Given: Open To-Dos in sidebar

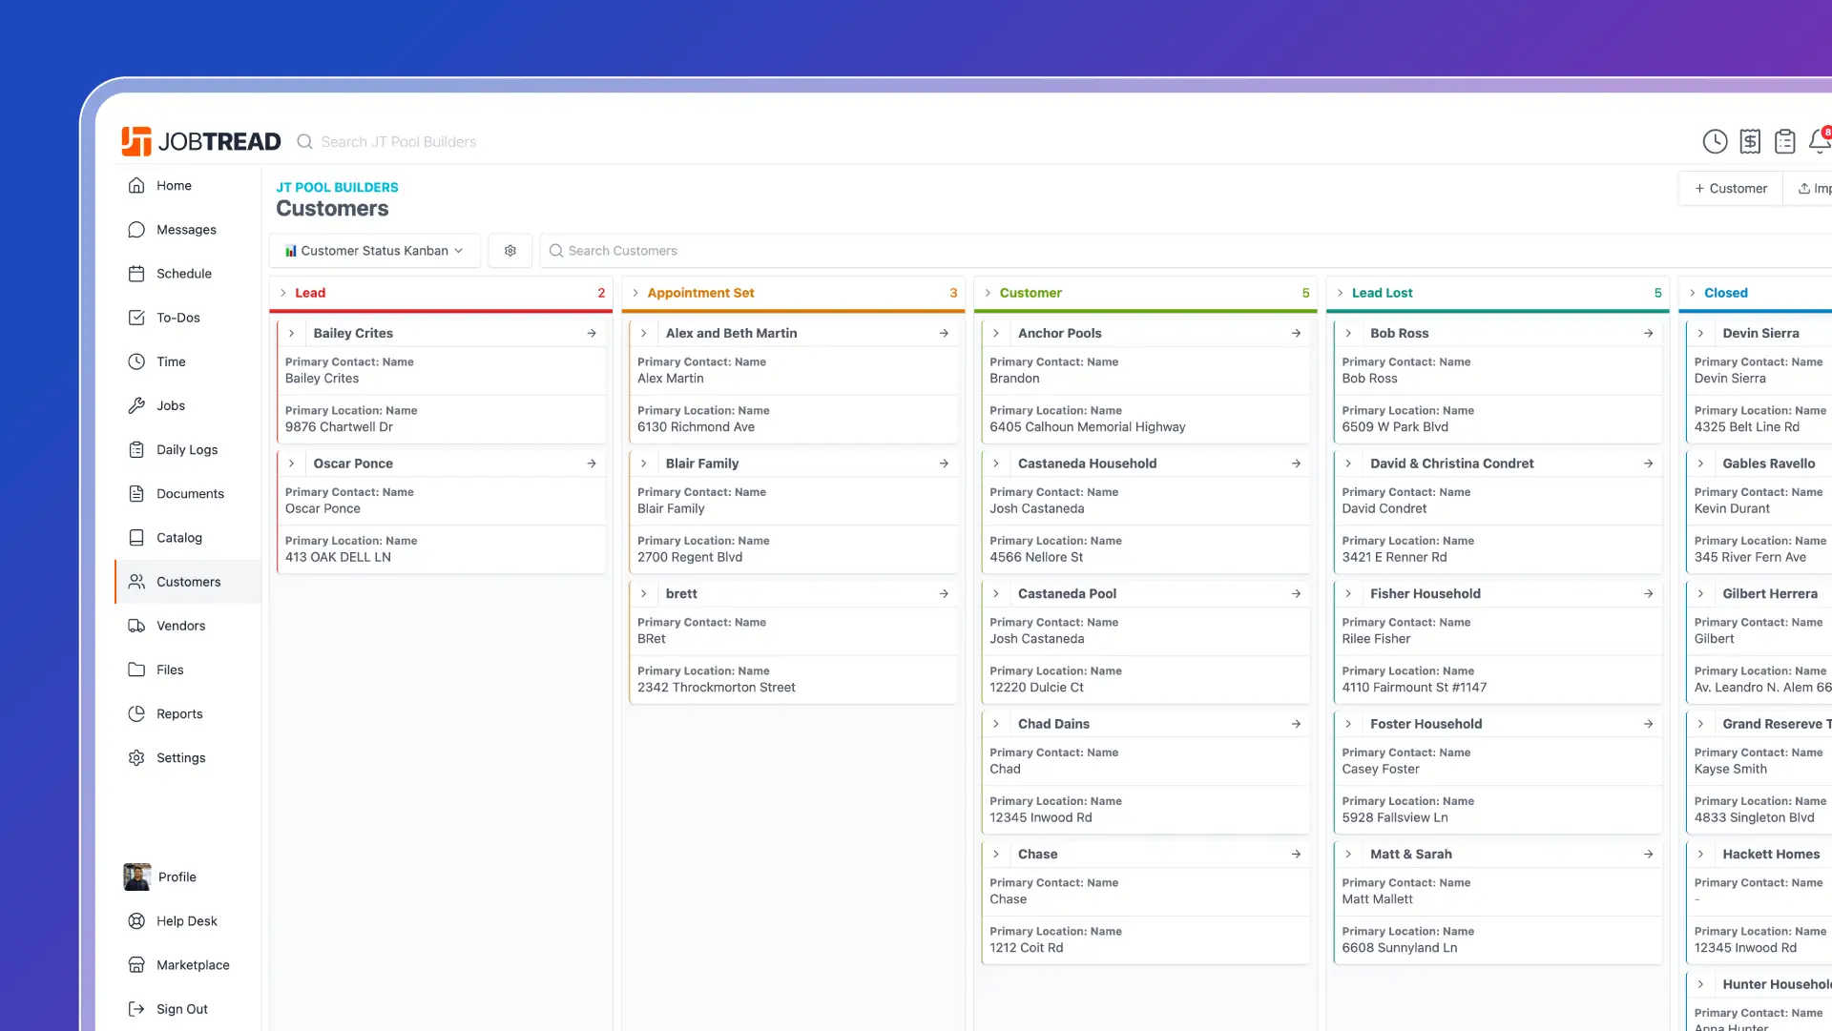Looking at the screenshot, I should [188, 318].
